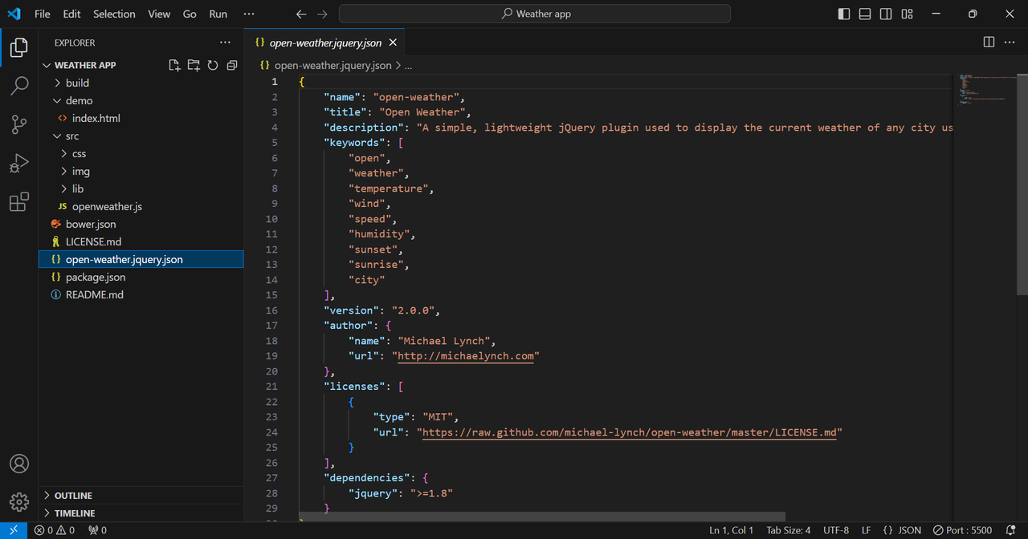Click the ports forwarded status item

tap(97, 530)
